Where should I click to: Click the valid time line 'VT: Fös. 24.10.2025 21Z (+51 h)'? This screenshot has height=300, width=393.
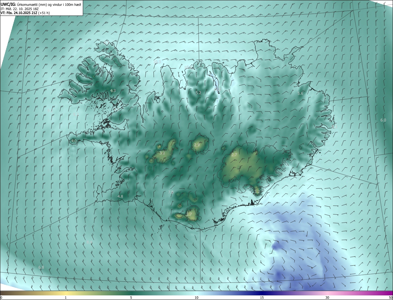tap(25, 13)
